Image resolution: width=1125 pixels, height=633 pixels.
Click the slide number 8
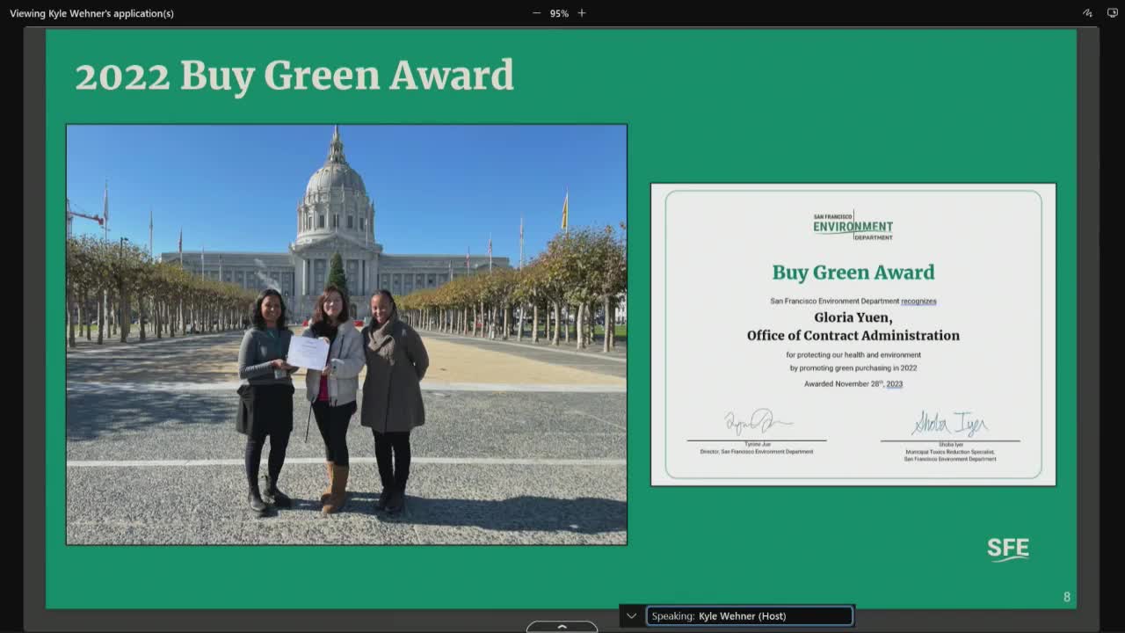[x=1066, y=596]
